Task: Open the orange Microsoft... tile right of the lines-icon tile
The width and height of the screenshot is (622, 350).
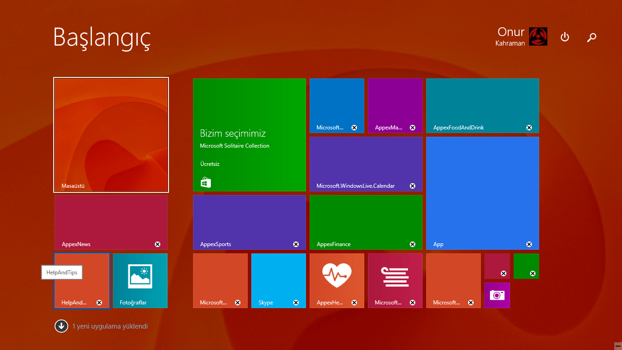Action: [x=454, y=281]
